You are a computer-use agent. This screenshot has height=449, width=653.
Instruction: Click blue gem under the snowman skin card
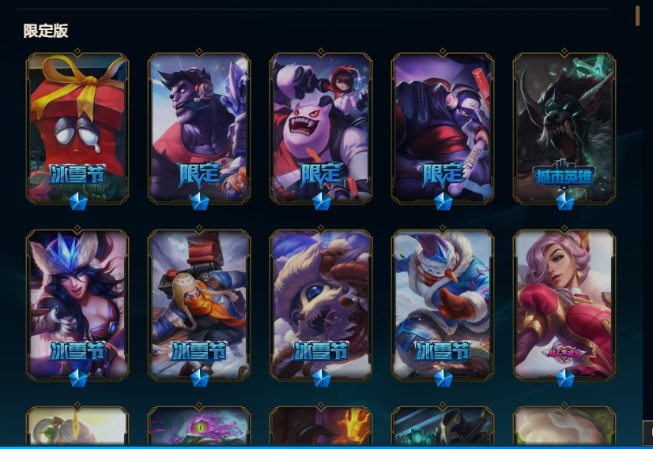pyautogui.click(x=443, y=378)
